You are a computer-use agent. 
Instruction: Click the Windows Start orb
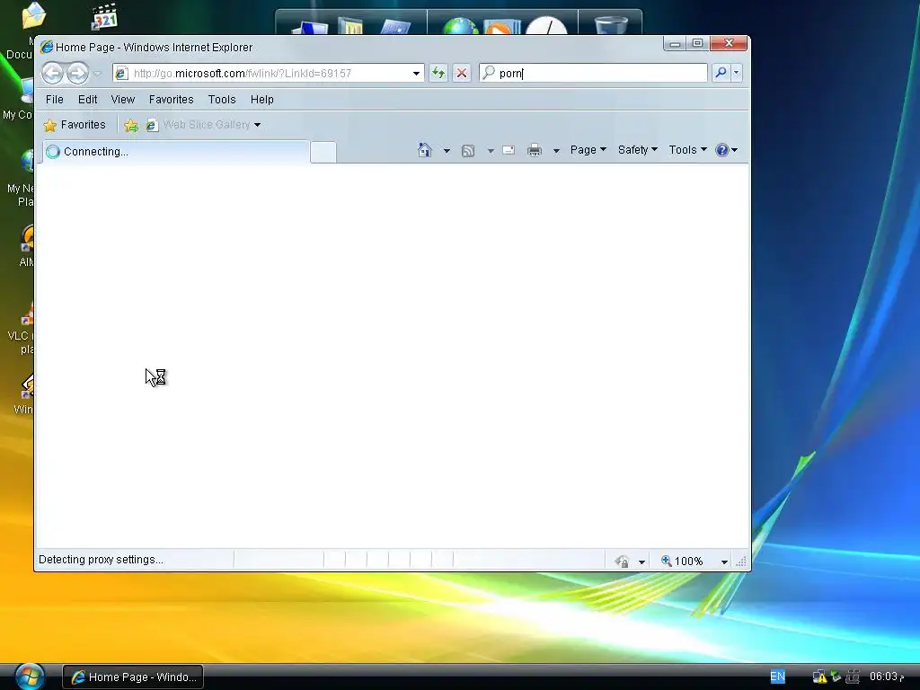coord(30,677)
